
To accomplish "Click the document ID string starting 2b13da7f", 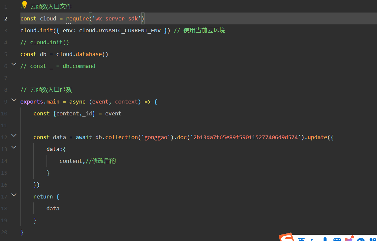I will (x=246, y=137).
